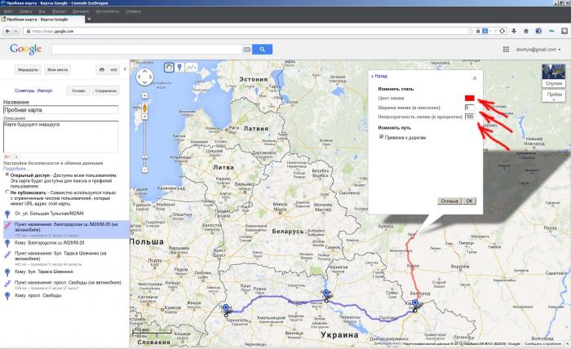This screenshot has height=349, width=571.
Task: Click the print icon in left panel
Action: tap(102, 70)
